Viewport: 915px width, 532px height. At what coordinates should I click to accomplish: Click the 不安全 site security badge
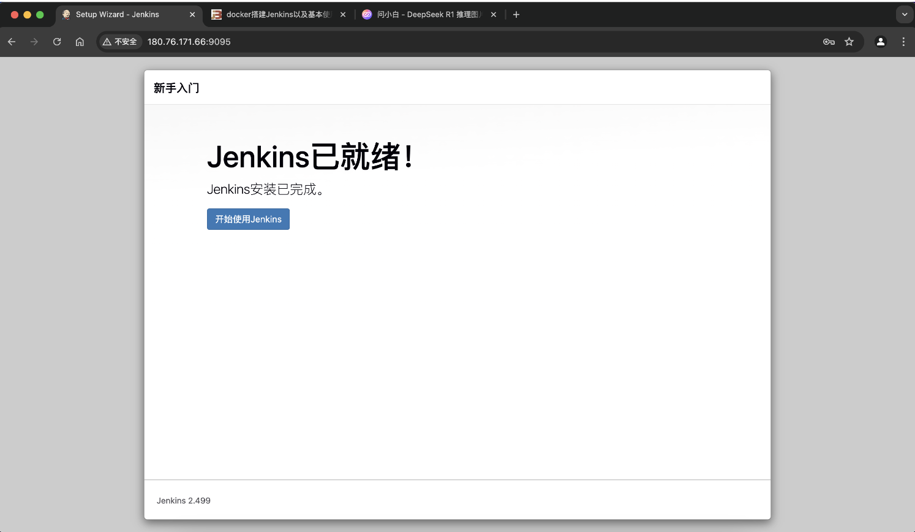click(x=120, y=42)
